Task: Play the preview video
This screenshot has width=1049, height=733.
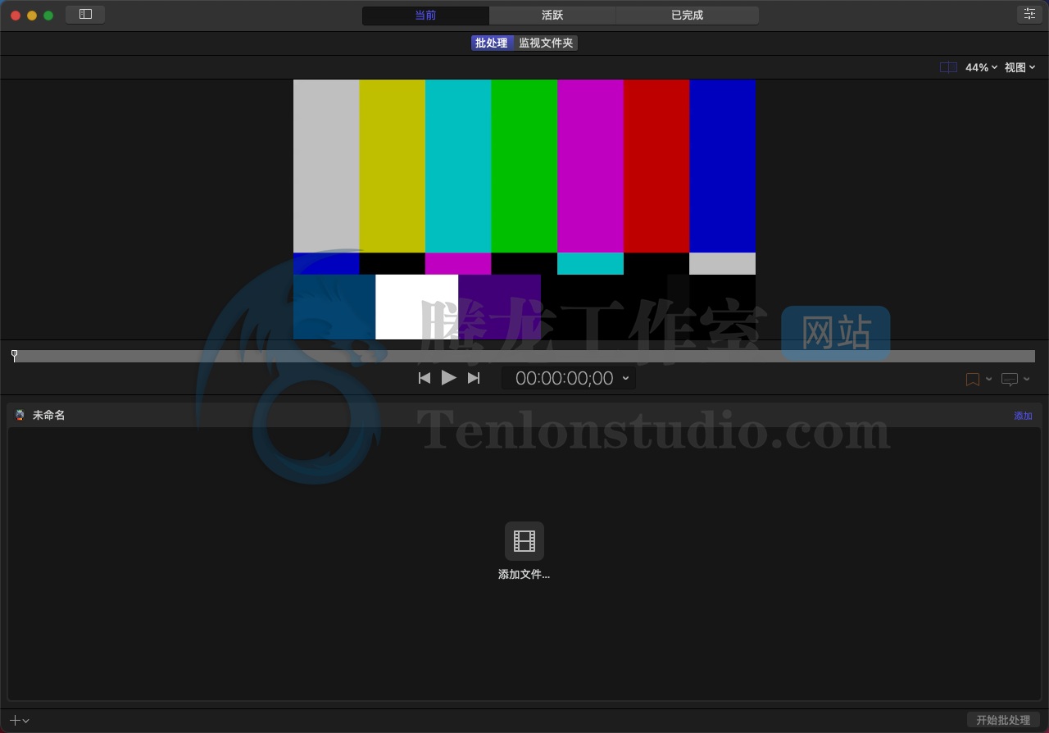Action: tap(448, 378)
